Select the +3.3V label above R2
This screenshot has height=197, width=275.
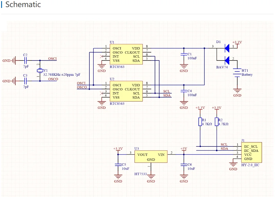(217, 108)
